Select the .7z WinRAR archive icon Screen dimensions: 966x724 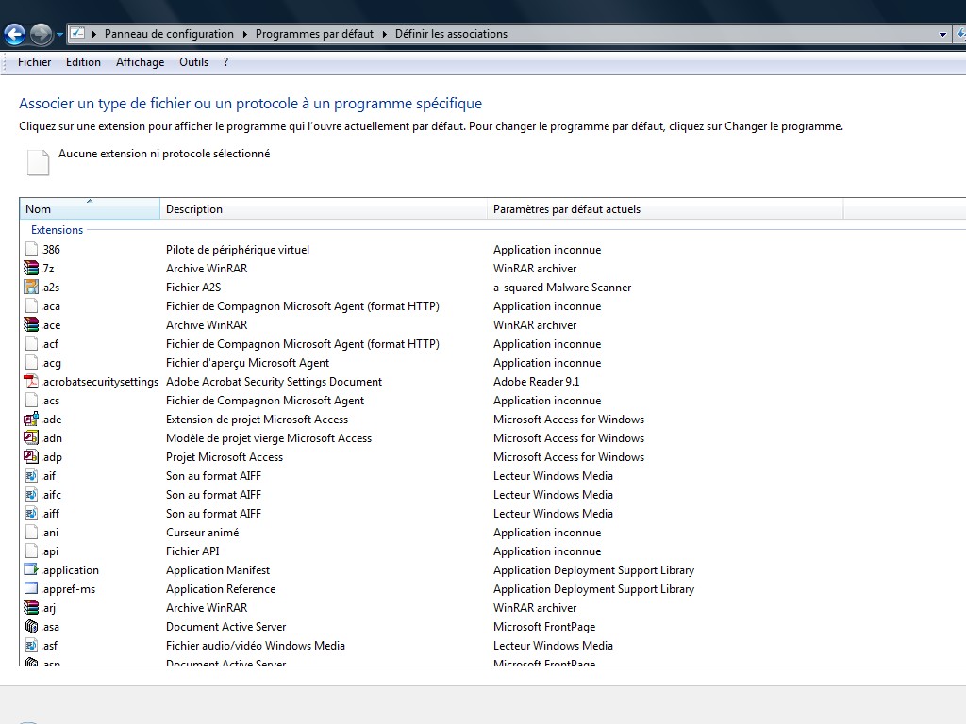pyautogui.click(x=31, y=269)
